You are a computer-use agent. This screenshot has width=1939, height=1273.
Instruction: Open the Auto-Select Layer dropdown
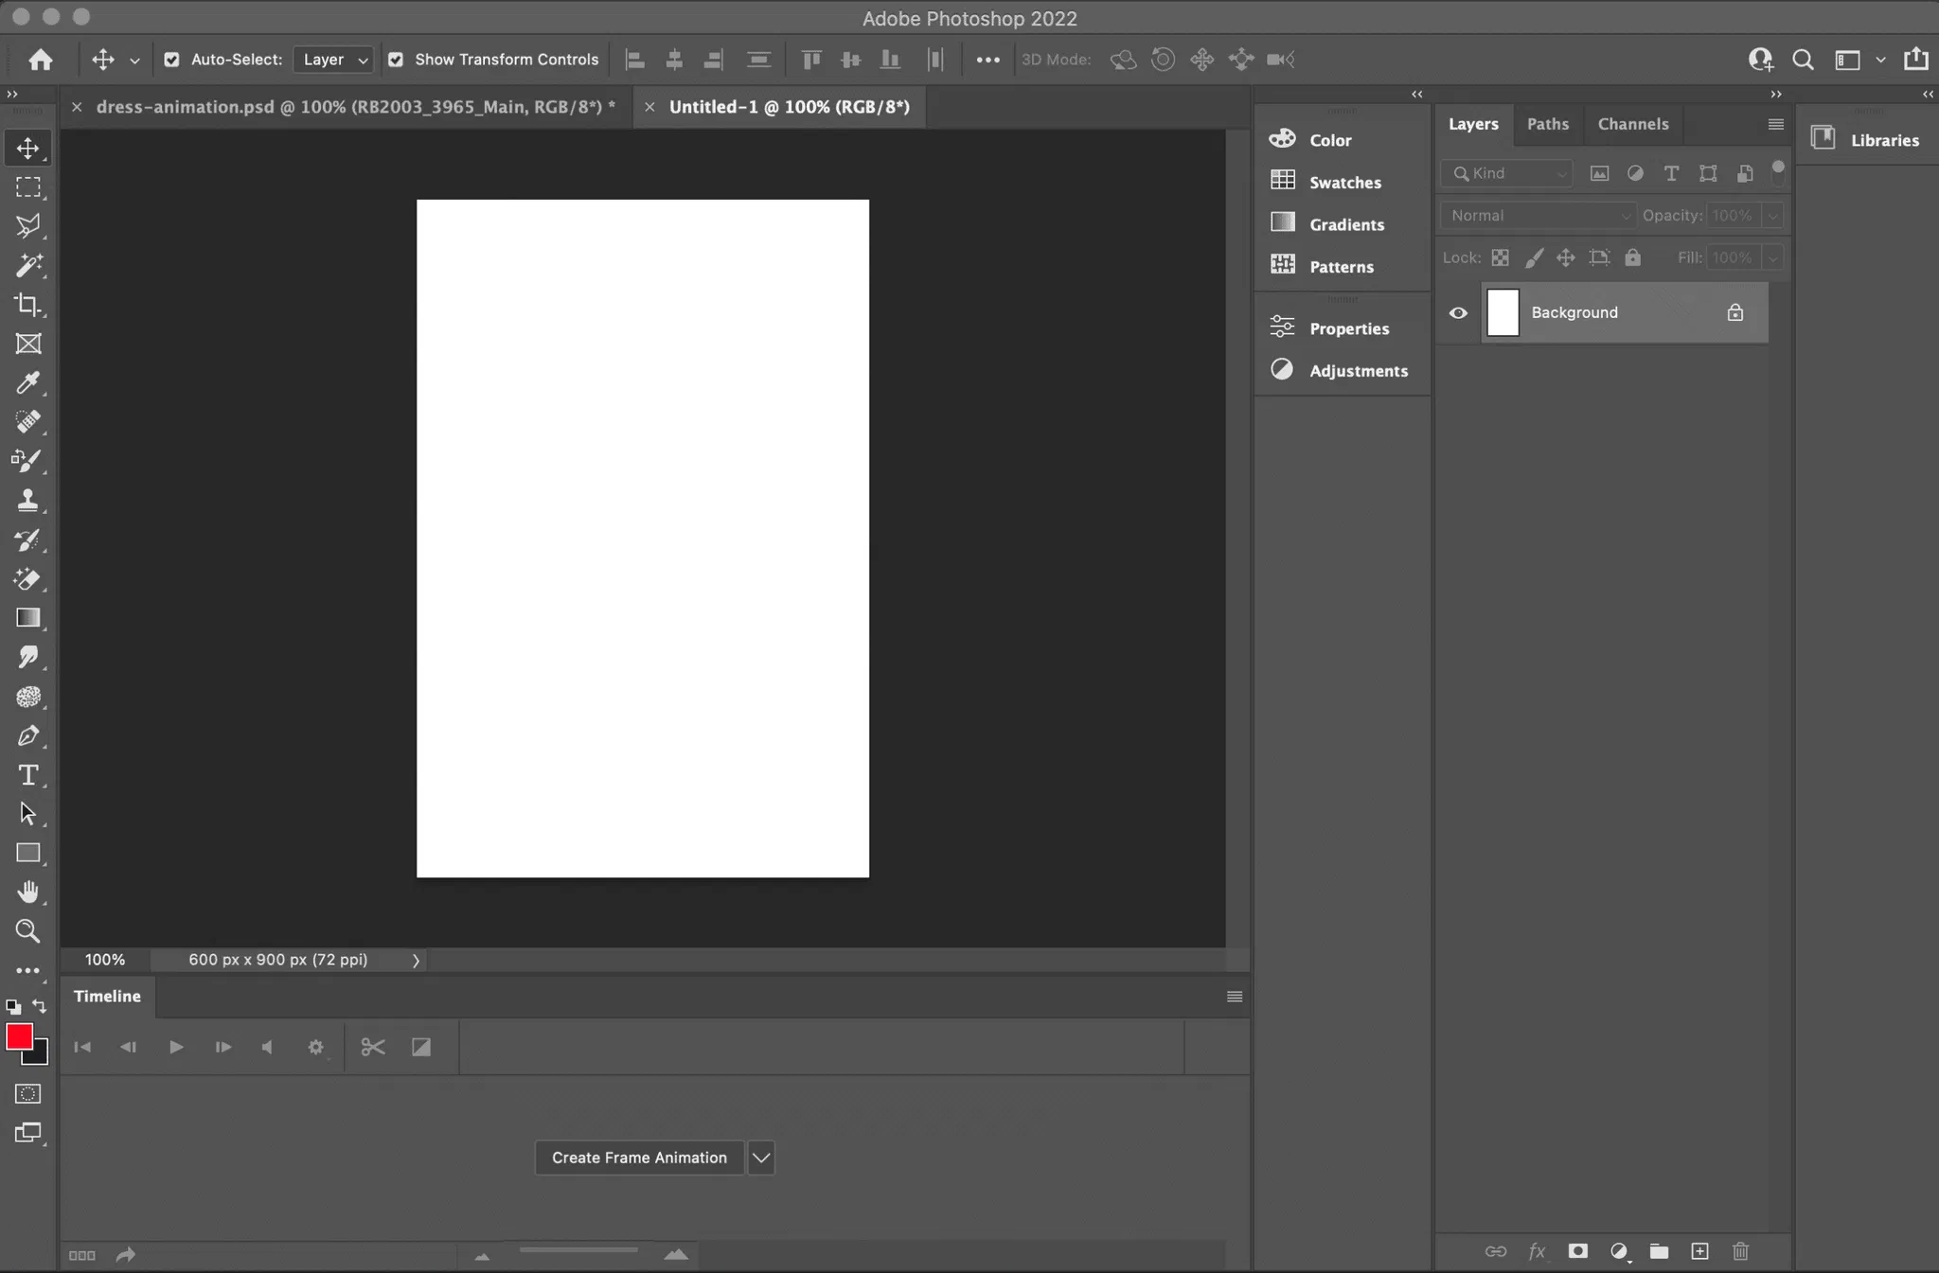click(334, 60)
